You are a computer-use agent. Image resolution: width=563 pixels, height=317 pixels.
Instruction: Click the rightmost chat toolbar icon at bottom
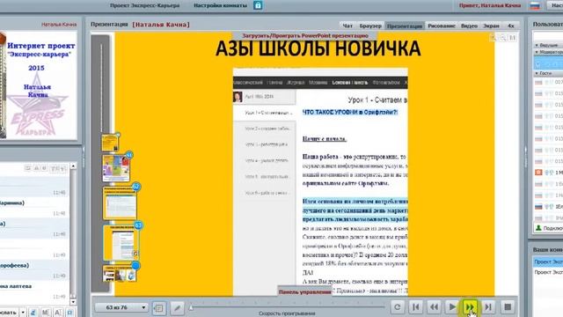[x=70, y=313]
